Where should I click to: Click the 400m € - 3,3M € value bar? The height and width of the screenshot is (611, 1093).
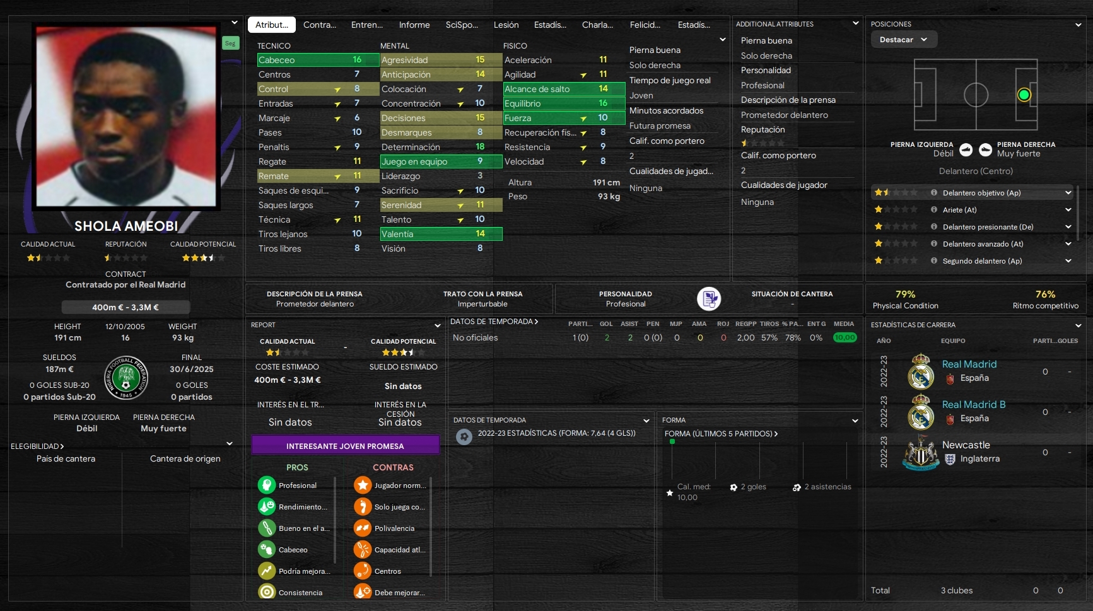click(126, 307)
